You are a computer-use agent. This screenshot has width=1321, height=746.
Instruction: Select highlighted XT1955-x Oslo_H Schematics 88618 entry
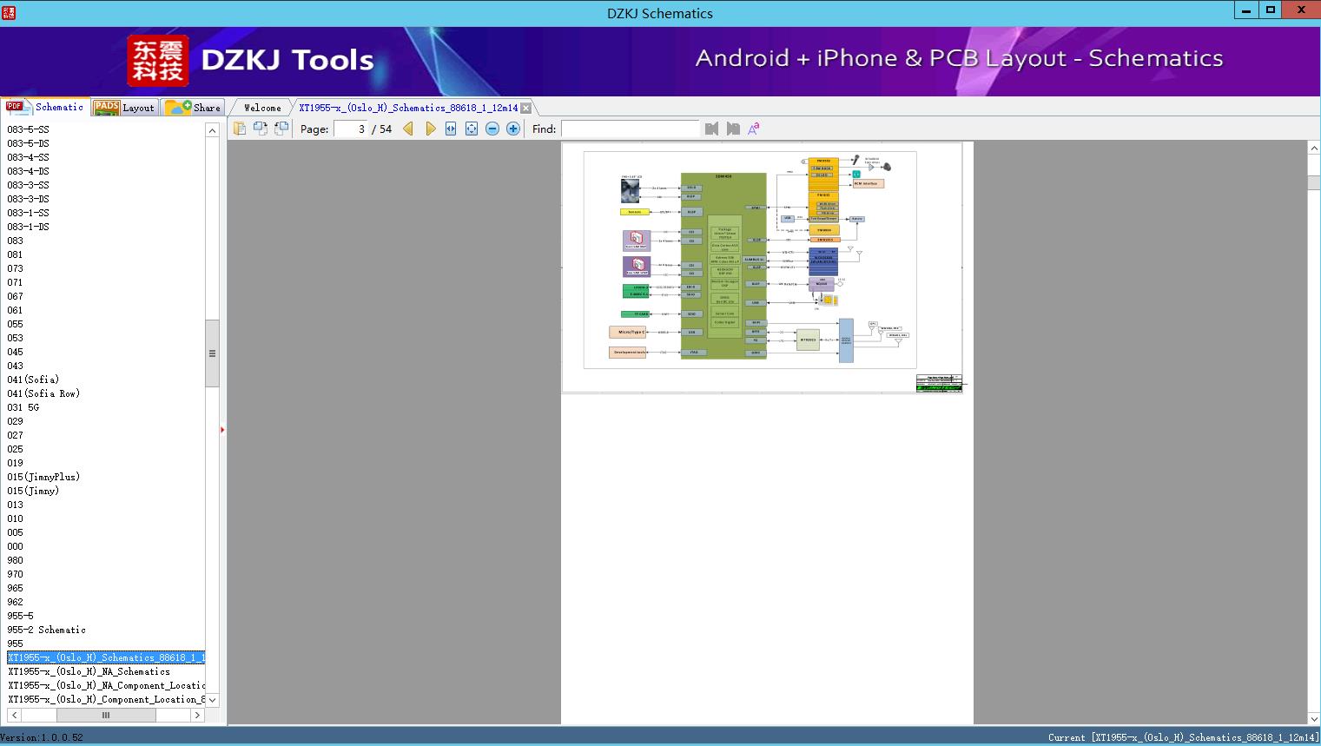(106, 657)
